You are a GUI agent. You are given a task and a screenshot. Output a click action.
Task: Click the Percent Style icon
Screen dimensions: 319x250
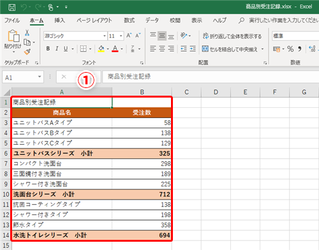click(290, 49)
